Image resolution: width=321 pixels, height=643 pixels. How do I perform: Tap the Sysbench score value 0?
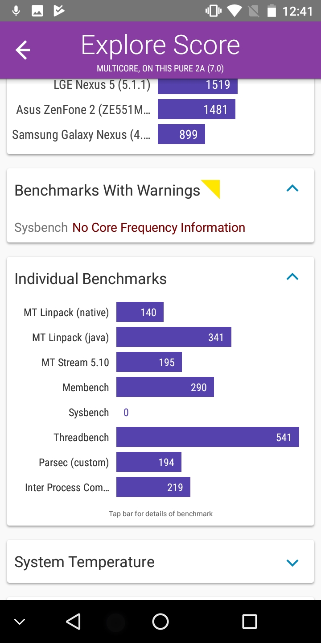[126, 413]
